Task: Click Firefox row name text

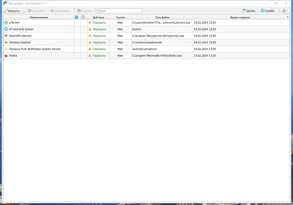Action: pyautogui.click(x=13, y=56)
